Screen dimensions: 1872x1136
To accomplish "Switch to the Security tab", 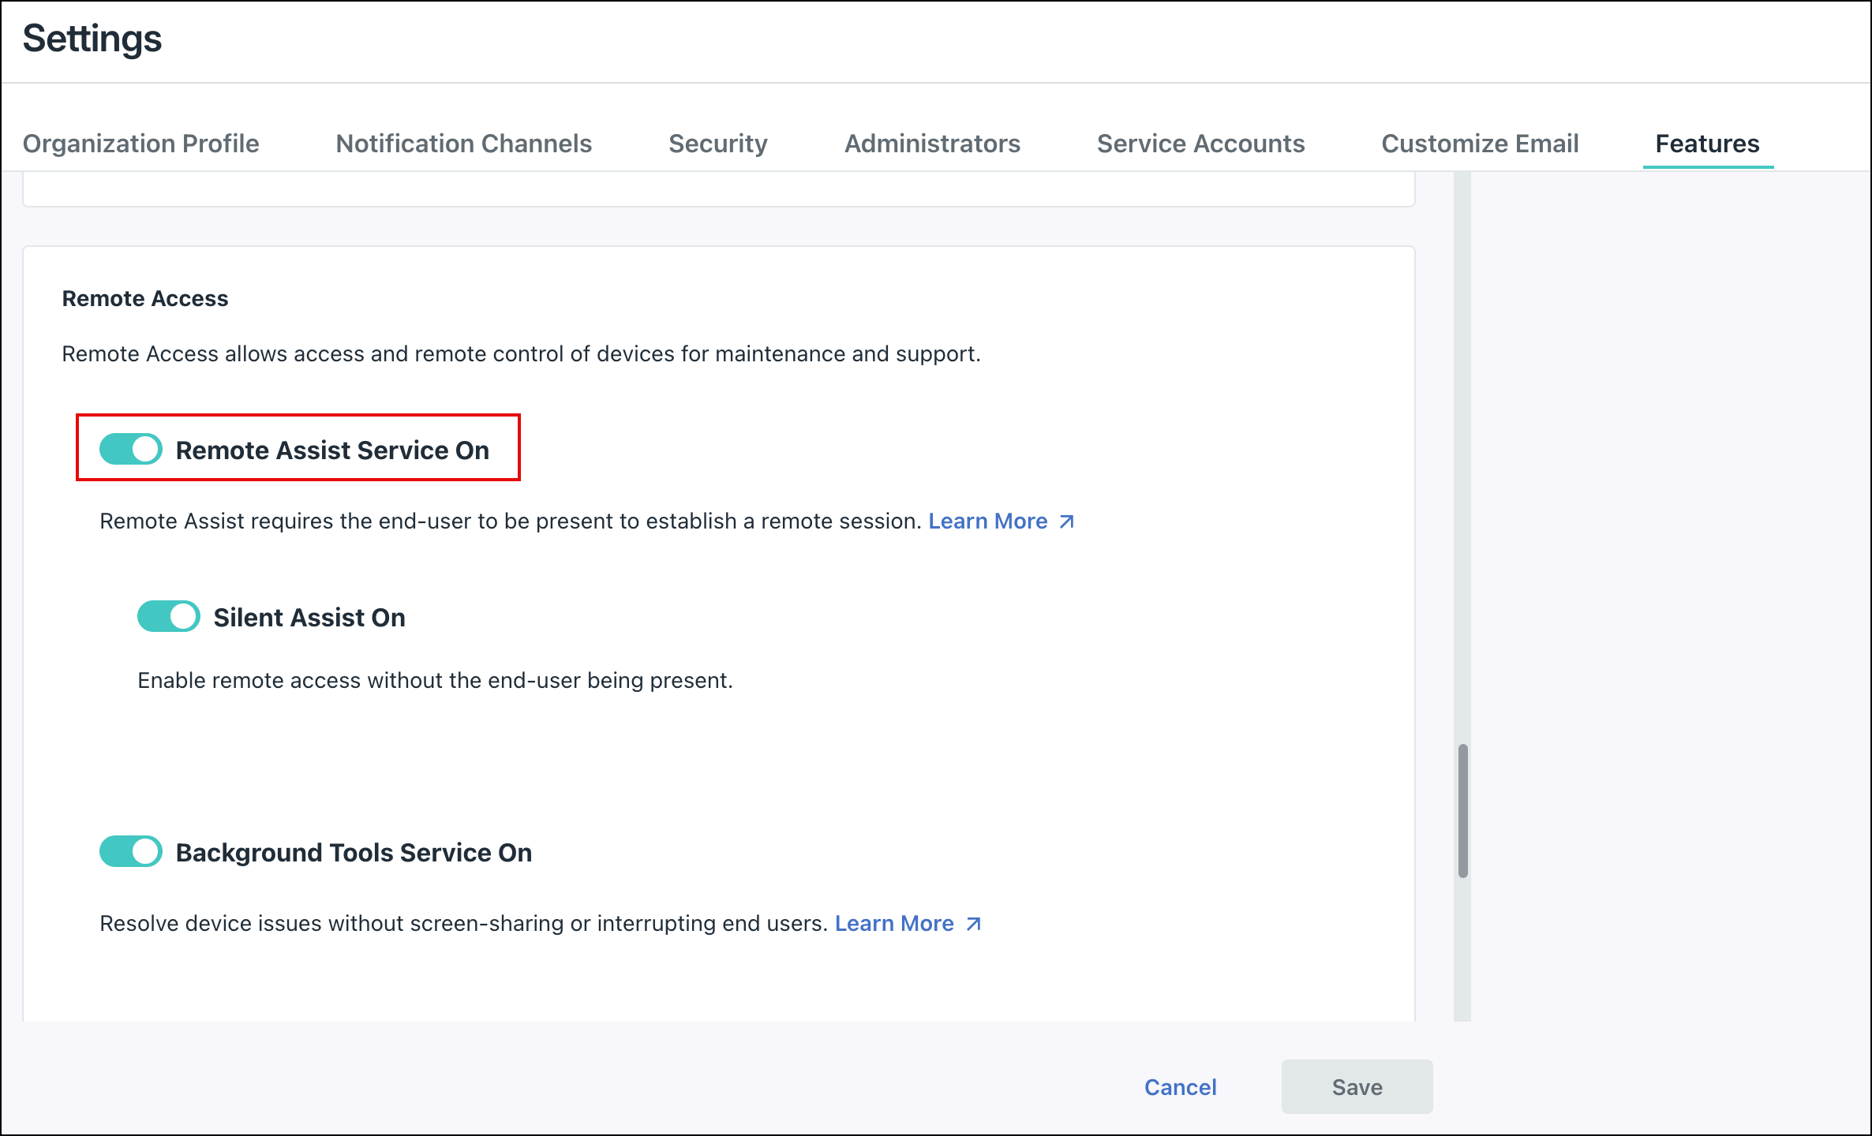I will [717, 144].
